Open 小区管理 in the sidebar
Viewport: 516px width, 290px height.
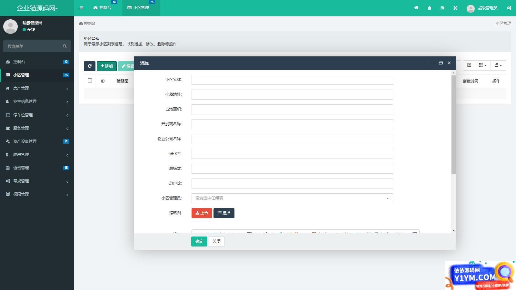point(37,75)
